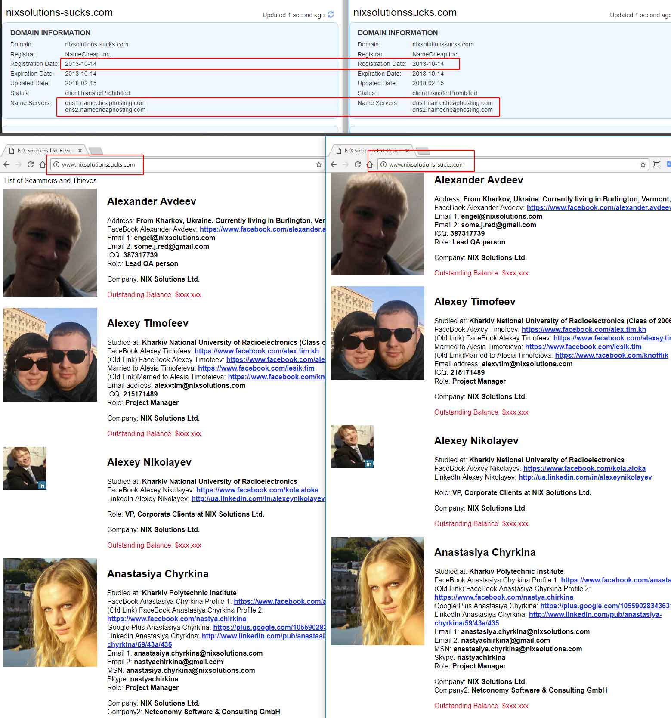Viewport: 671px width, 718px height.
Task: Click some.j.red@gmail.com email in right browser
Action: click(x=499, y=225)
